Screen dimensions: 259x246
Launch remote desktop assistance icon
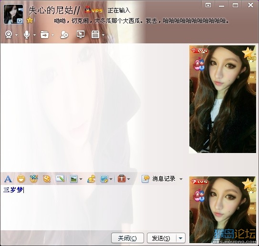point(81,34)
